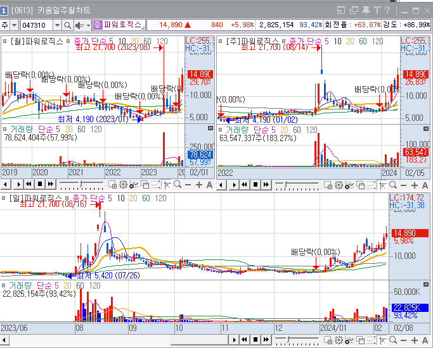
Task: Weekly chart: click magnifier zoom icon
Action: click(393, 185)
